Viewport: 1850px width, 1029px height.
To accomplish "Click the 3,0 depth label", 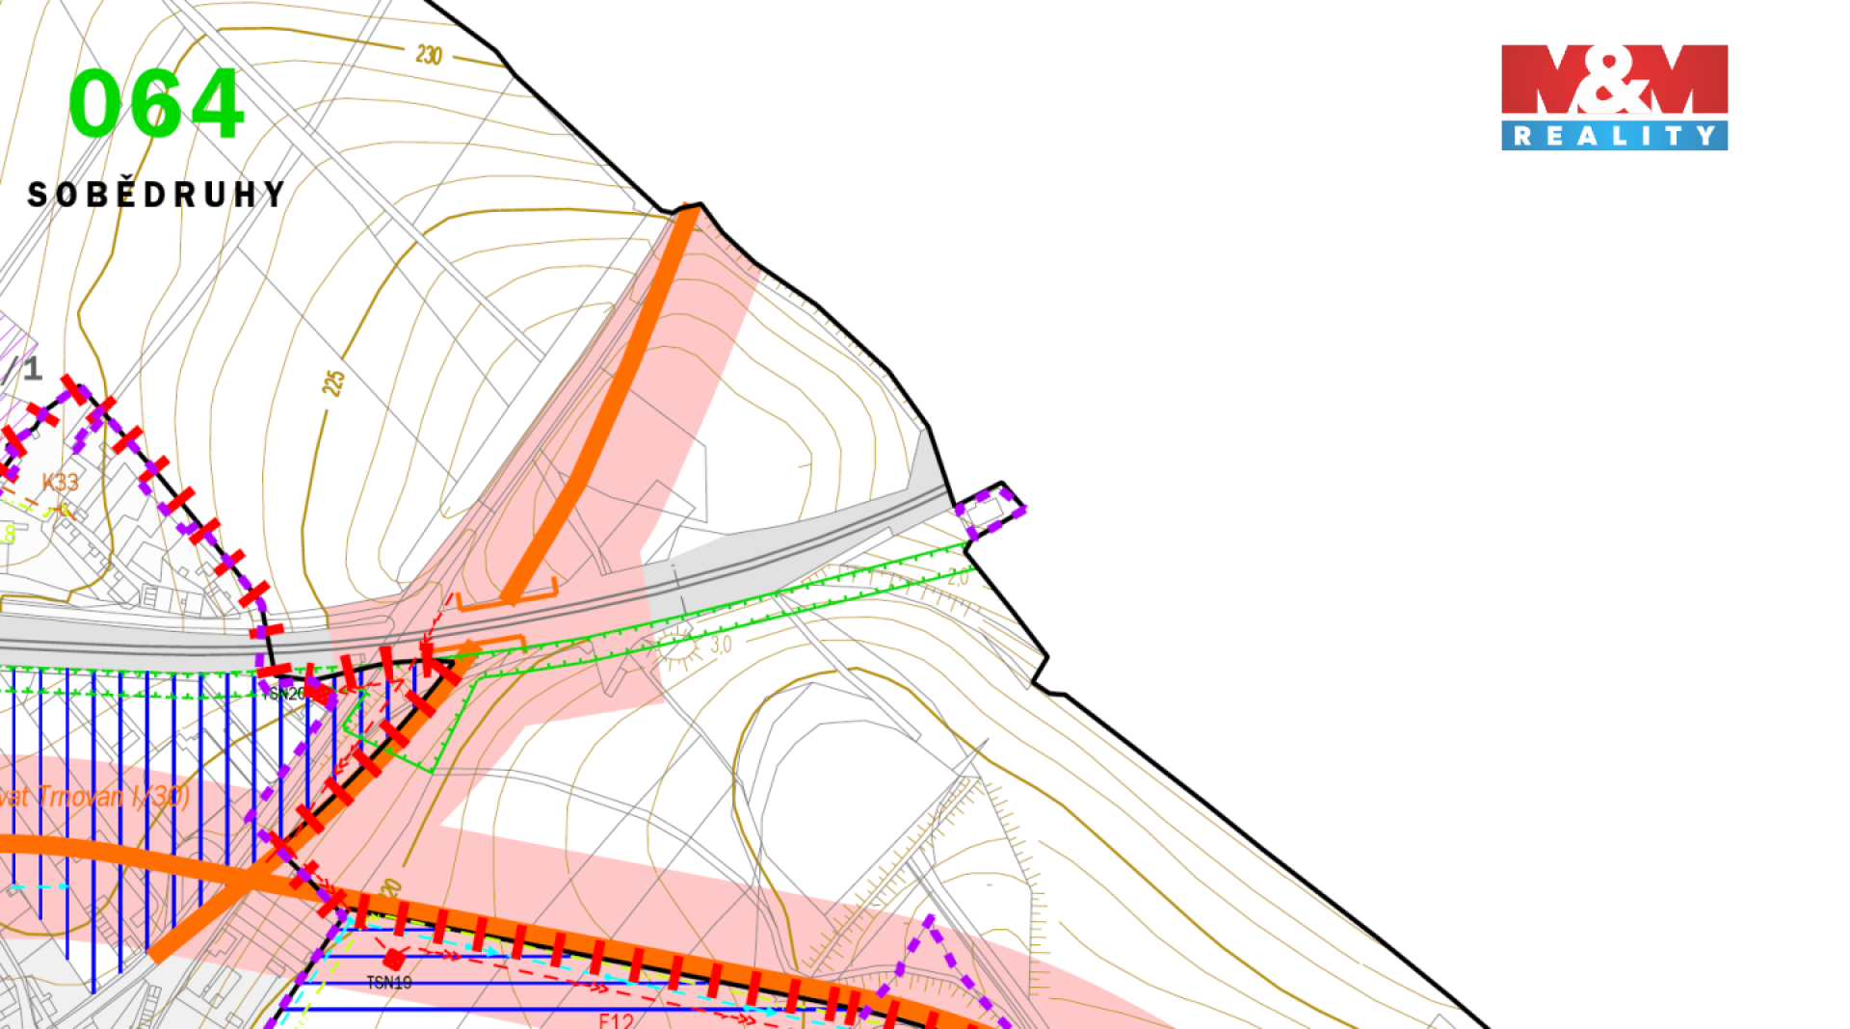I will pyautogui.click(x=721, y=645).
